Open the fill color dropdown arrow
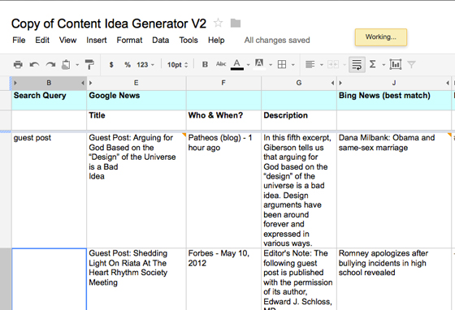The height and width of the screenshot is (310, 455). pos(271,65)
